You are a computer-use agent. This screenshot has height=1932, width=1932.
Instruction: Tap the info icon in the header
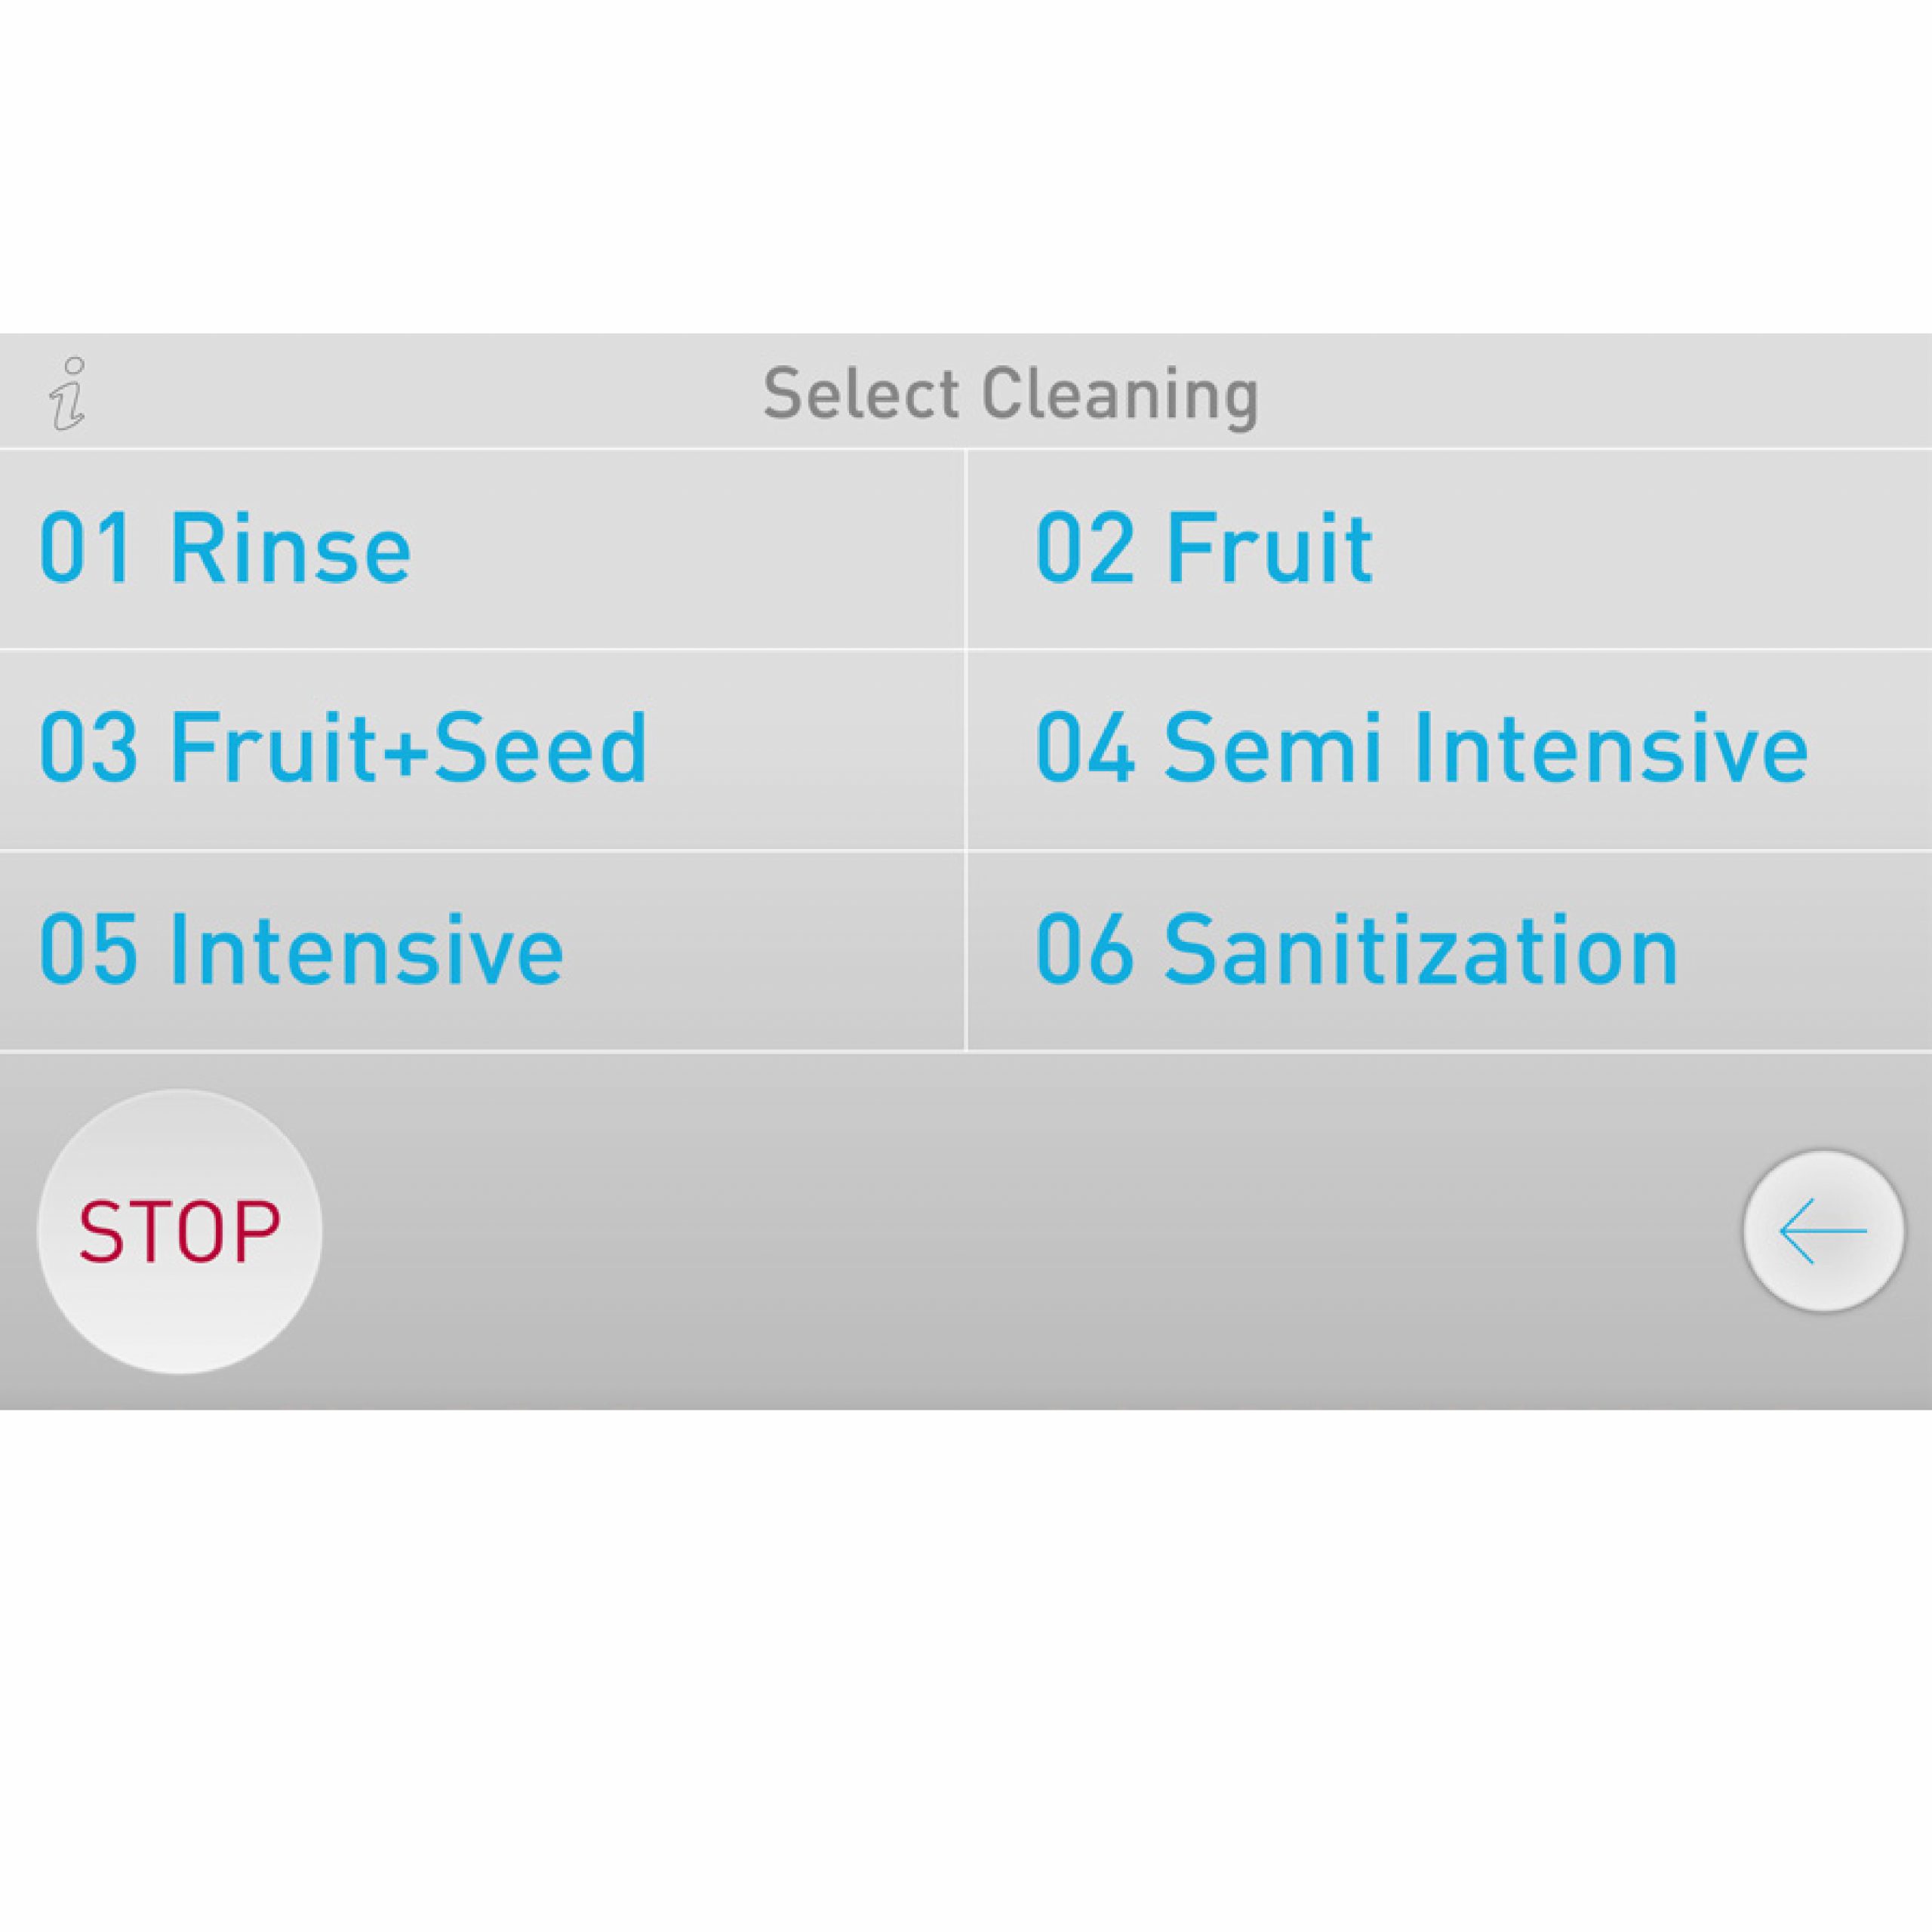coord(68,394)
